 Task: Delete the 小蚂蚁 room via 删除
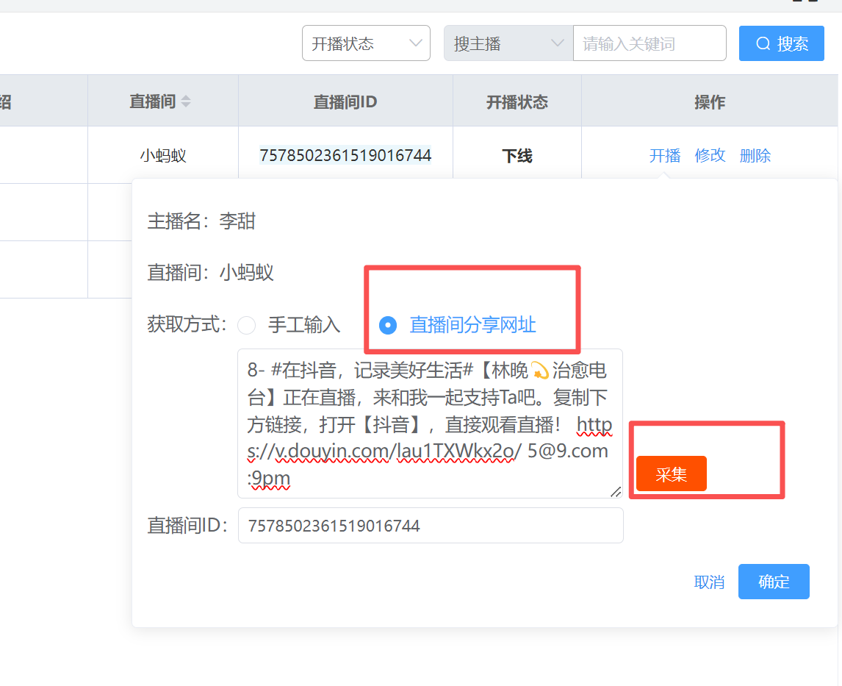click(755, 156)
